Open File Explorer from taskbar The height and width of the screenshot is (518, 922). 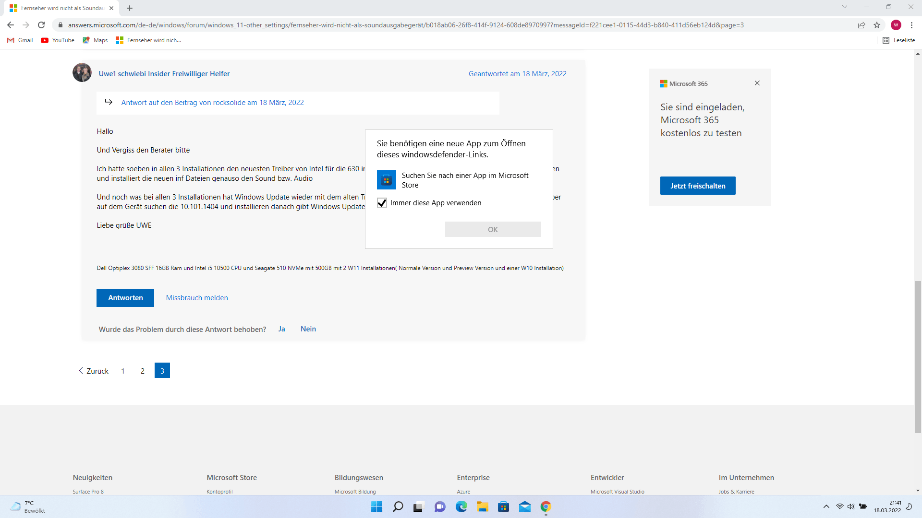(x=482, y=506)
